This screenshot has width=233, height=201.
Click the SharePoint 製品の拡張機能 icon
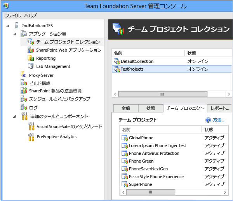click(x=24, y=90)
